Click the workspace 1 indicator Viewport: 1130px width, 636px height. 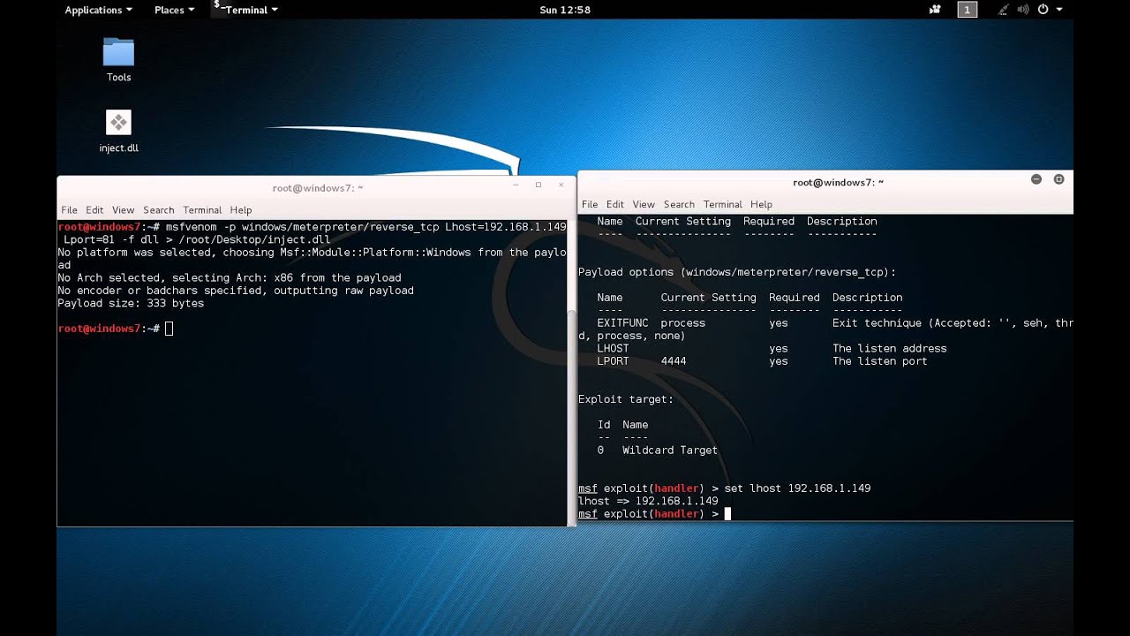click(x=968, y=10)
